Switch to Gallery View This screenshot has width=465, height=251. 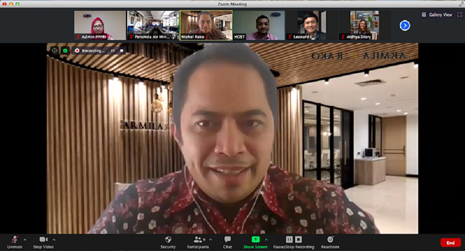437,14
